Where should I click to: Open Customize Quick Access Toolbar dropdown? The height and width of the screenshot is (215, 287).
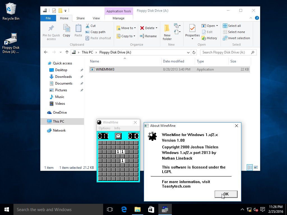[65, 11]
